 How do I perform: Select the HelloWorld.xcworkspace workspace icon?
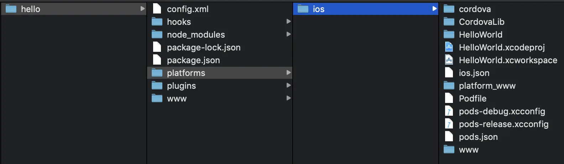point(449,60)
